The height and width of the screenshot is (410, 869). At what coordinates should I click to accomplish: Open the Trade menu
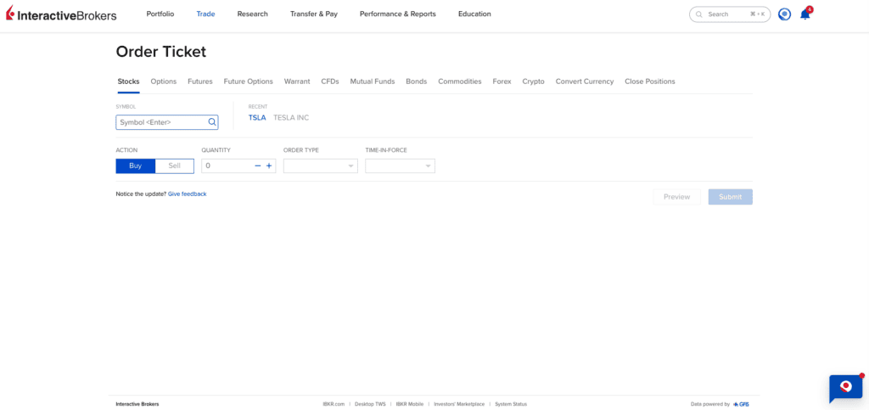coord(205,14)
